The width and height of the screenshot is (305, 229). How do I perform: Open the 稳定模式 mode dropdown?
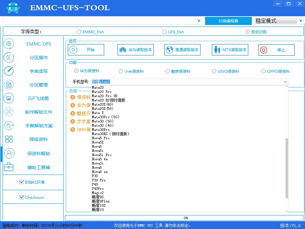coord(301,21)
